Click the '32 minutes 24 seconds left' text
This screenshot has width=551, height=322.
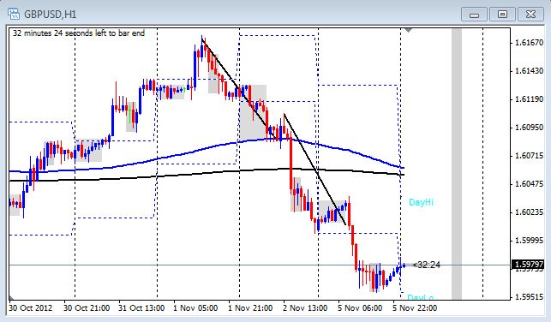pos(79,33)
